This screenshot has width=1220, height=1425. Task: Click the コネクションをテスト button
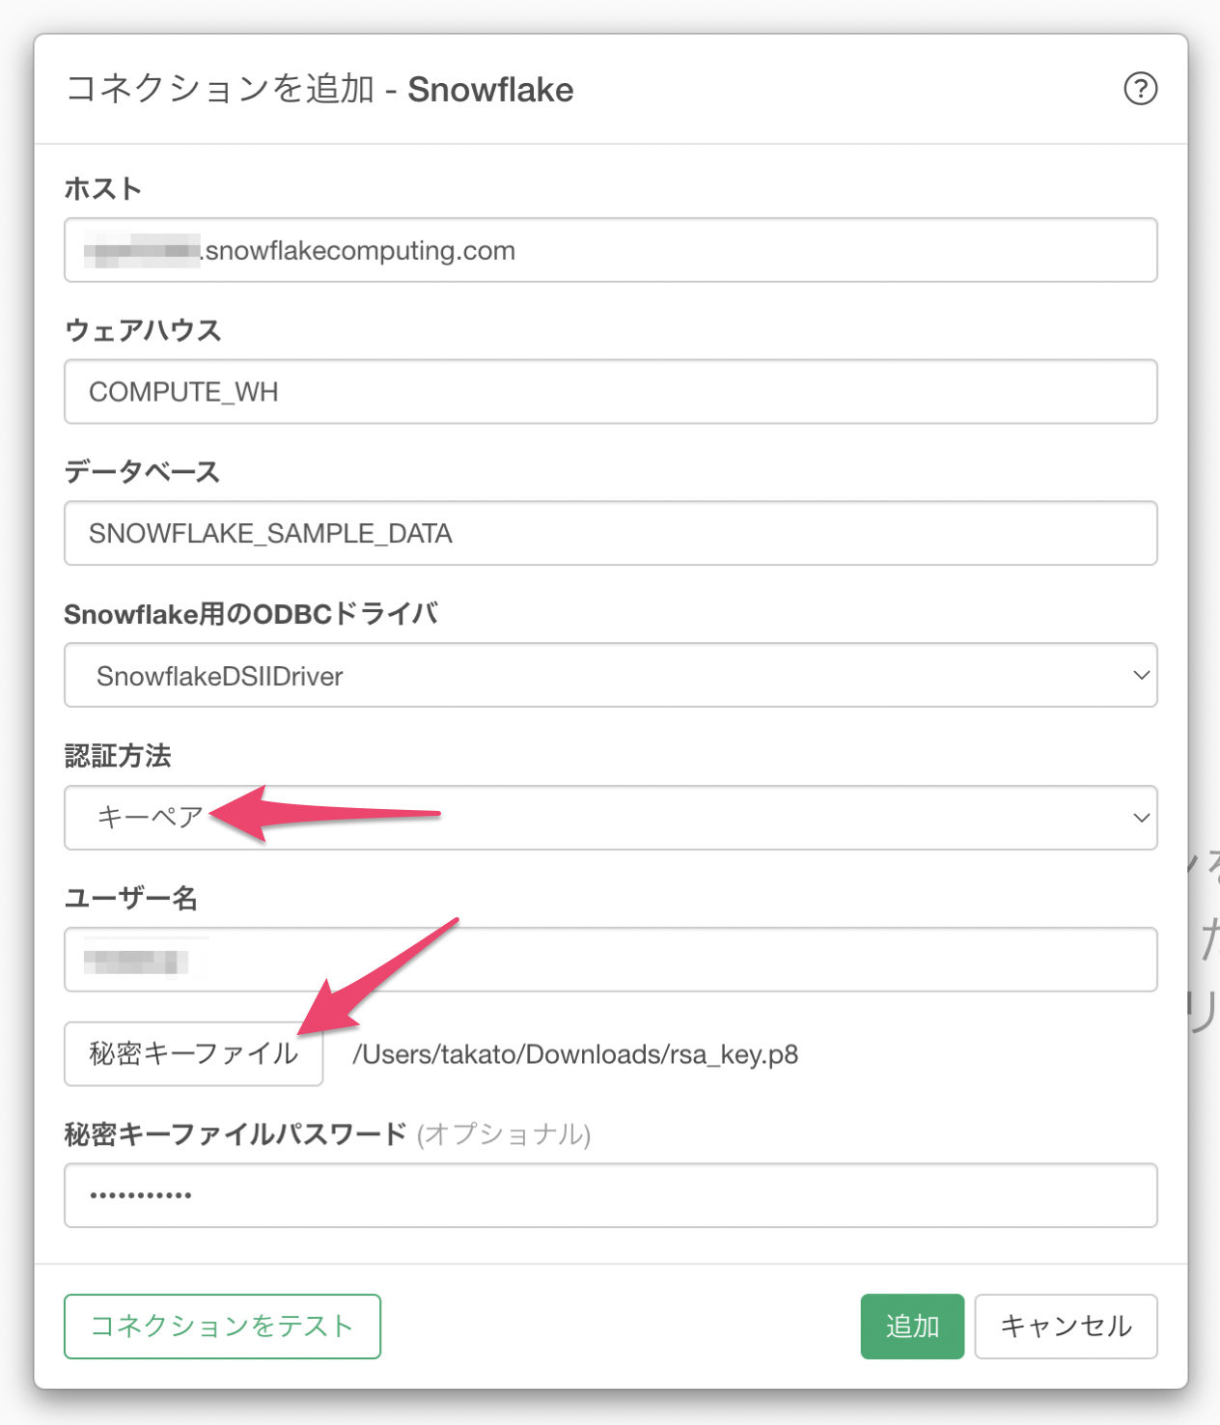coord(222,1327)
